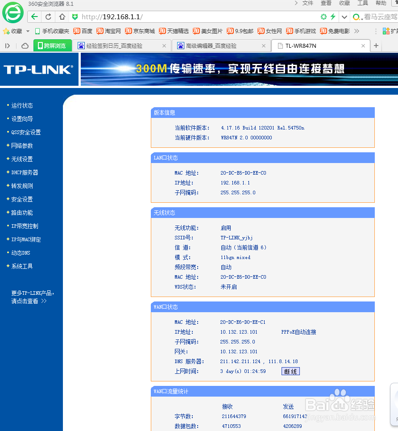This screenshot has height=431, width=398.
Task: Show more bookmarks with the double chevron
Action: (357, 31)
